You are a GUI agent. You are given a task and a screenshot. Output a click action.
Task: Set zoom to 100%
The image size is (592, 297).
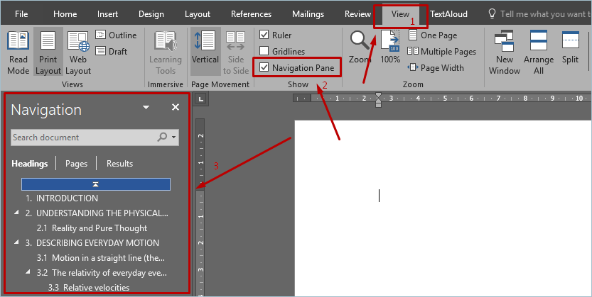tap(390, 48)
